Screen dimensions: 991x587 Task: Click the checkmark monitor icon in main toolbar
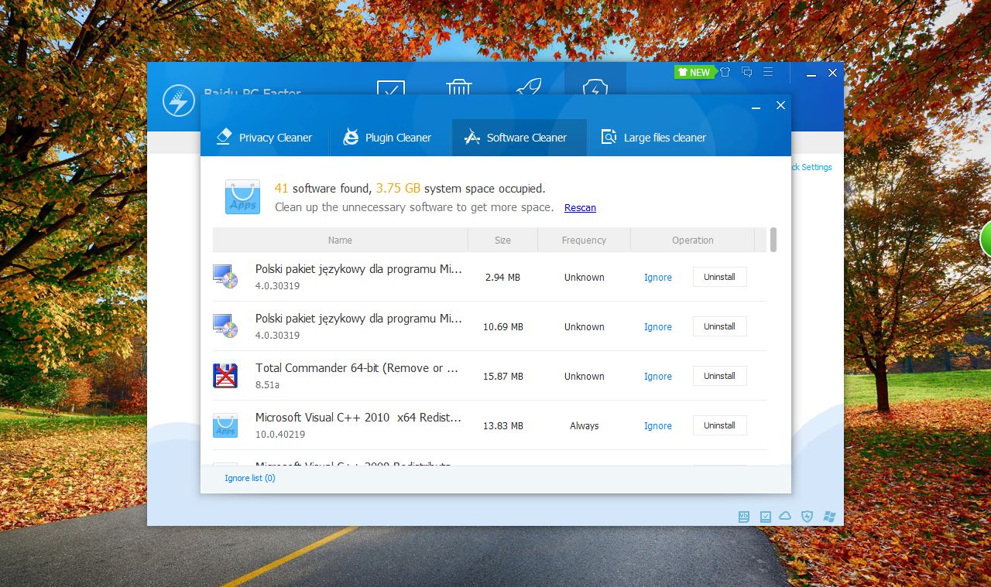point(391,87)
